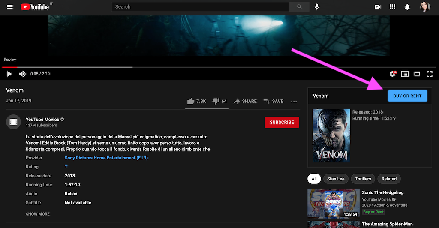Expand description with Show More

pos(38,214)
